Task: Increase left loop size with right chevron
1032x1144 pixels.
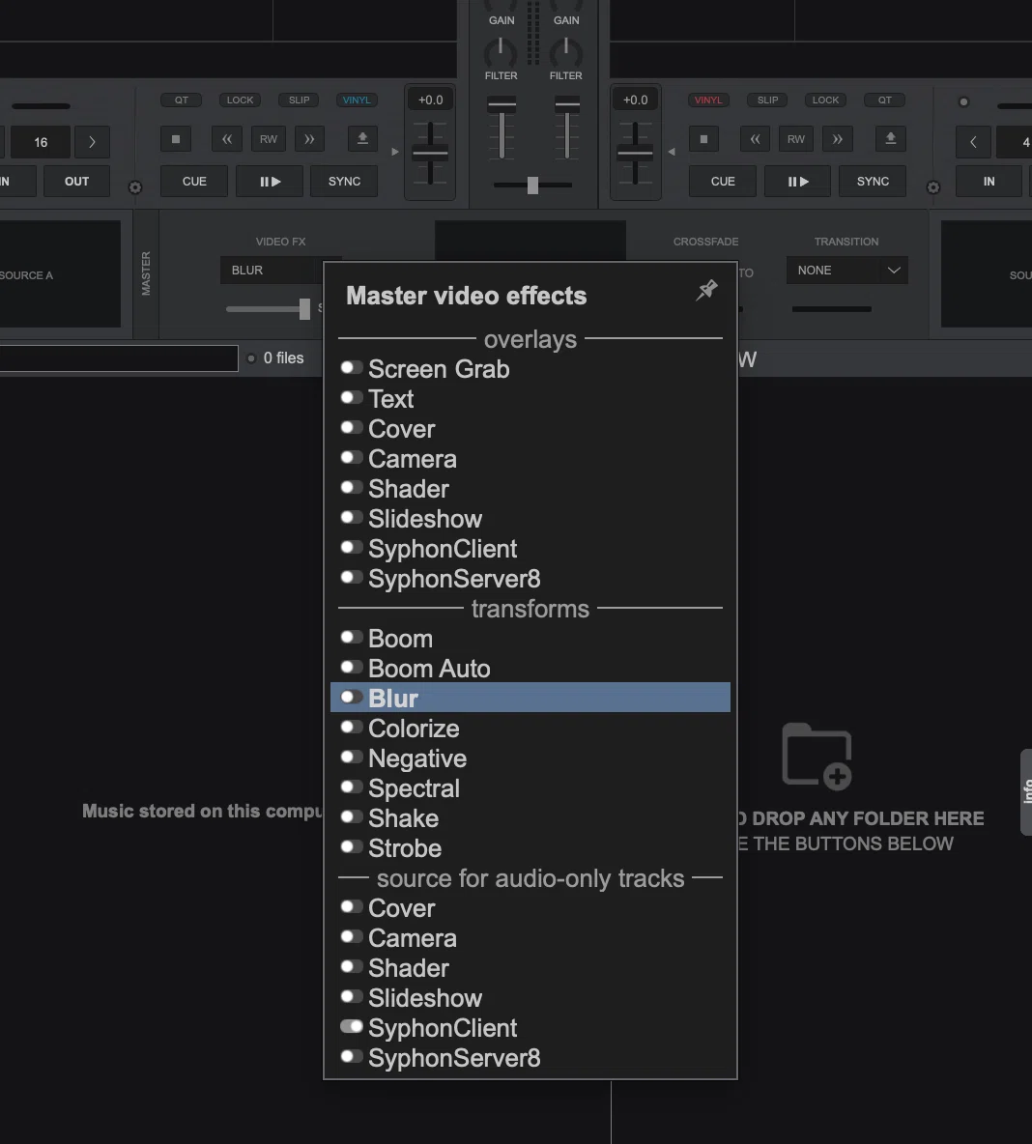Action: [x=92, y=142]
